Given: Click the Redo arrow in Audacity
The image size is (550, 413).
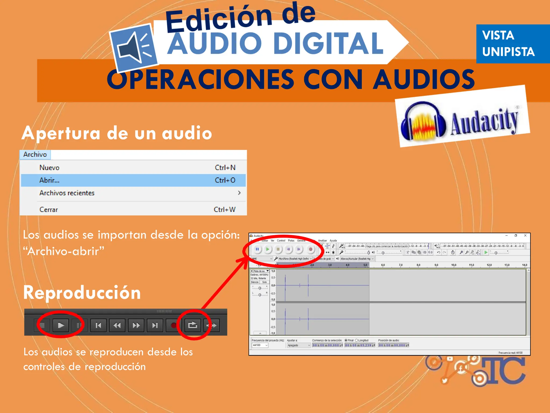Looking at the screenshot, I should [444, 252].
